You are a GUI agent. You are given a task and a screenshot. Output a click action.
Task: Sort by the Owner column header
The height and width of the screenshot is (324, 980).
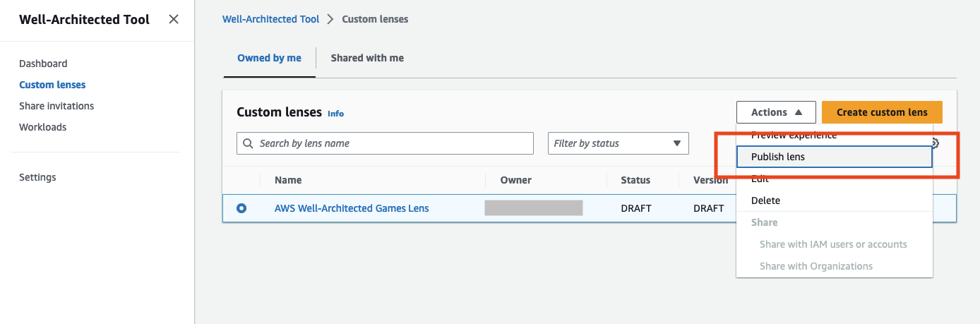[515, 180]
